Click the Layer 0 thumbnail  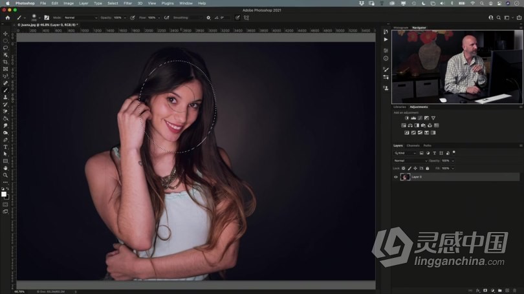(406, 176)
